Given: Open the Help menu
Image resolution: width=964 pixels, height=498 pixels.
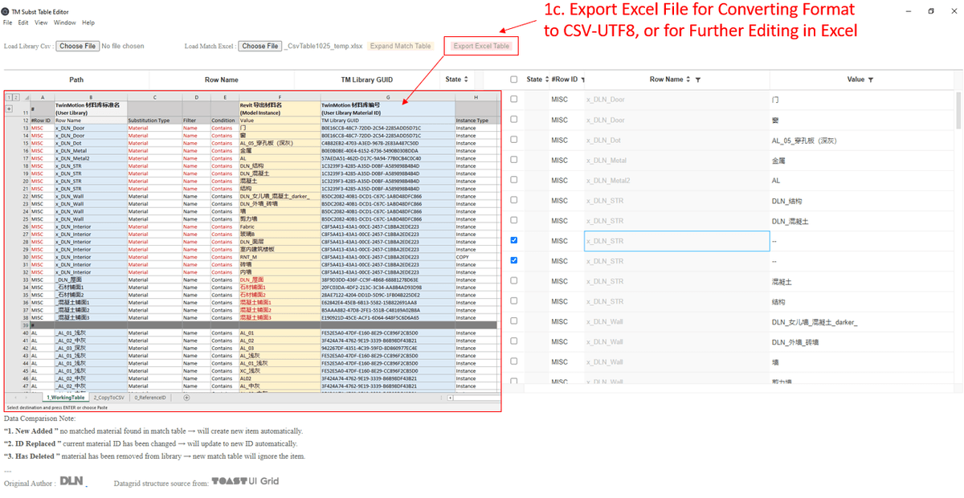Looking at the screenshot, I should click(x=88, y=22).
